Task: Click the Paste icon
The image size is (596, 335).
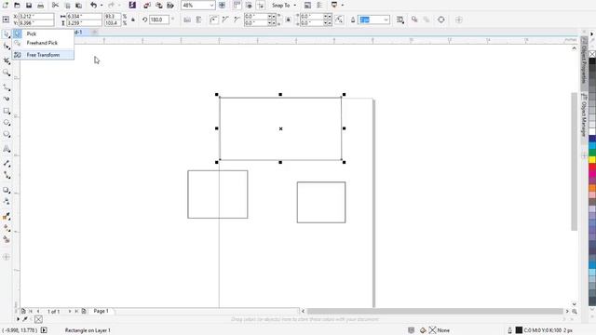Action: point(78,6)
